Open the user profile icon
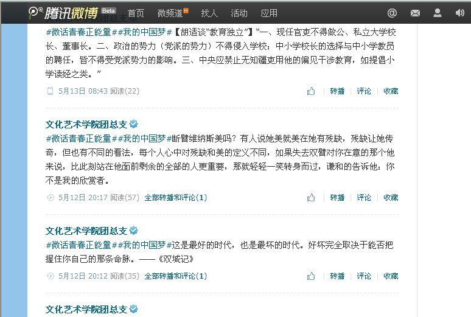This screenshot has width=471, height=317. [438, 13]
